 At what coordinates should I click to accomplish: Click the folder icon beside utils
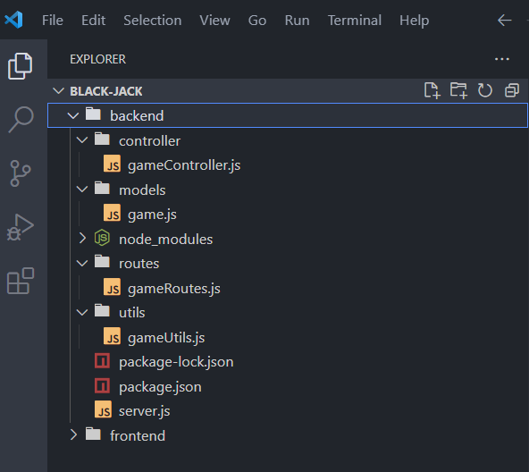point(102,310)
